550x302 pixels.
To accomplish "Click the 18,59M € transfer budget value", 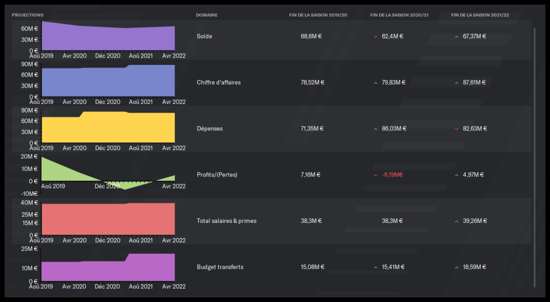I will pos(474,267).
